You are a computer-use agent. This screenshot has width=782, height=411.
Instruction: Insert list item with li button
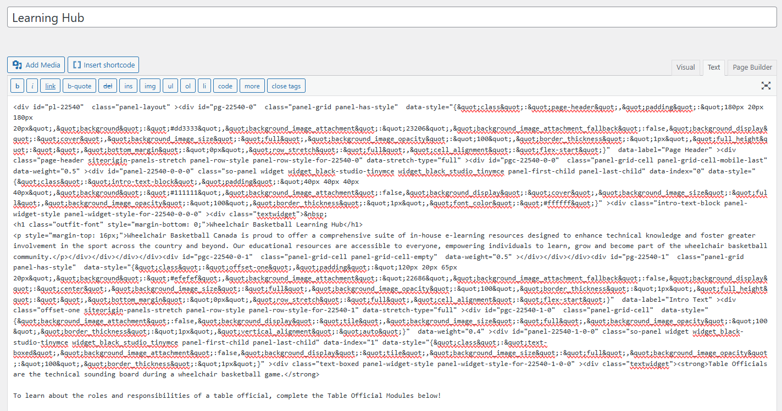point(204,86)
